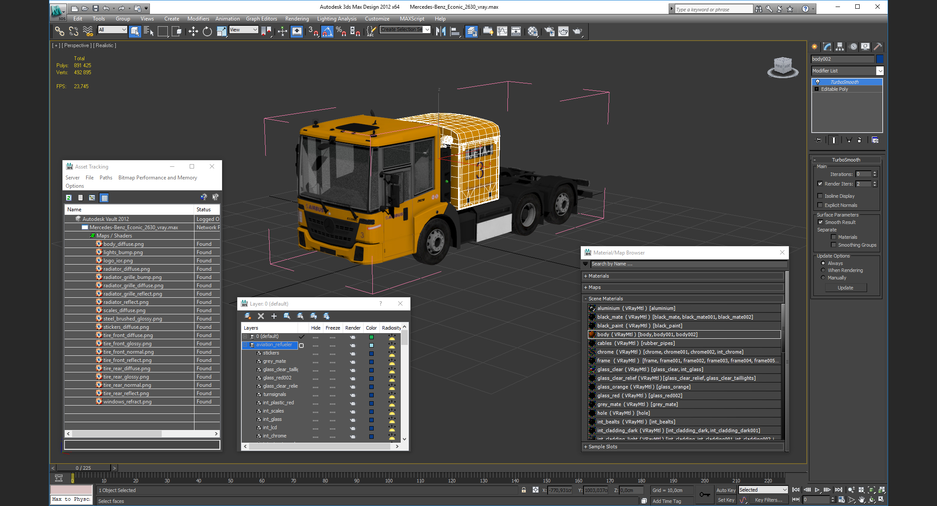Click the Auto Key button
Image resolution: width=937 pixels, height=506 pixels.
[725, 490]
